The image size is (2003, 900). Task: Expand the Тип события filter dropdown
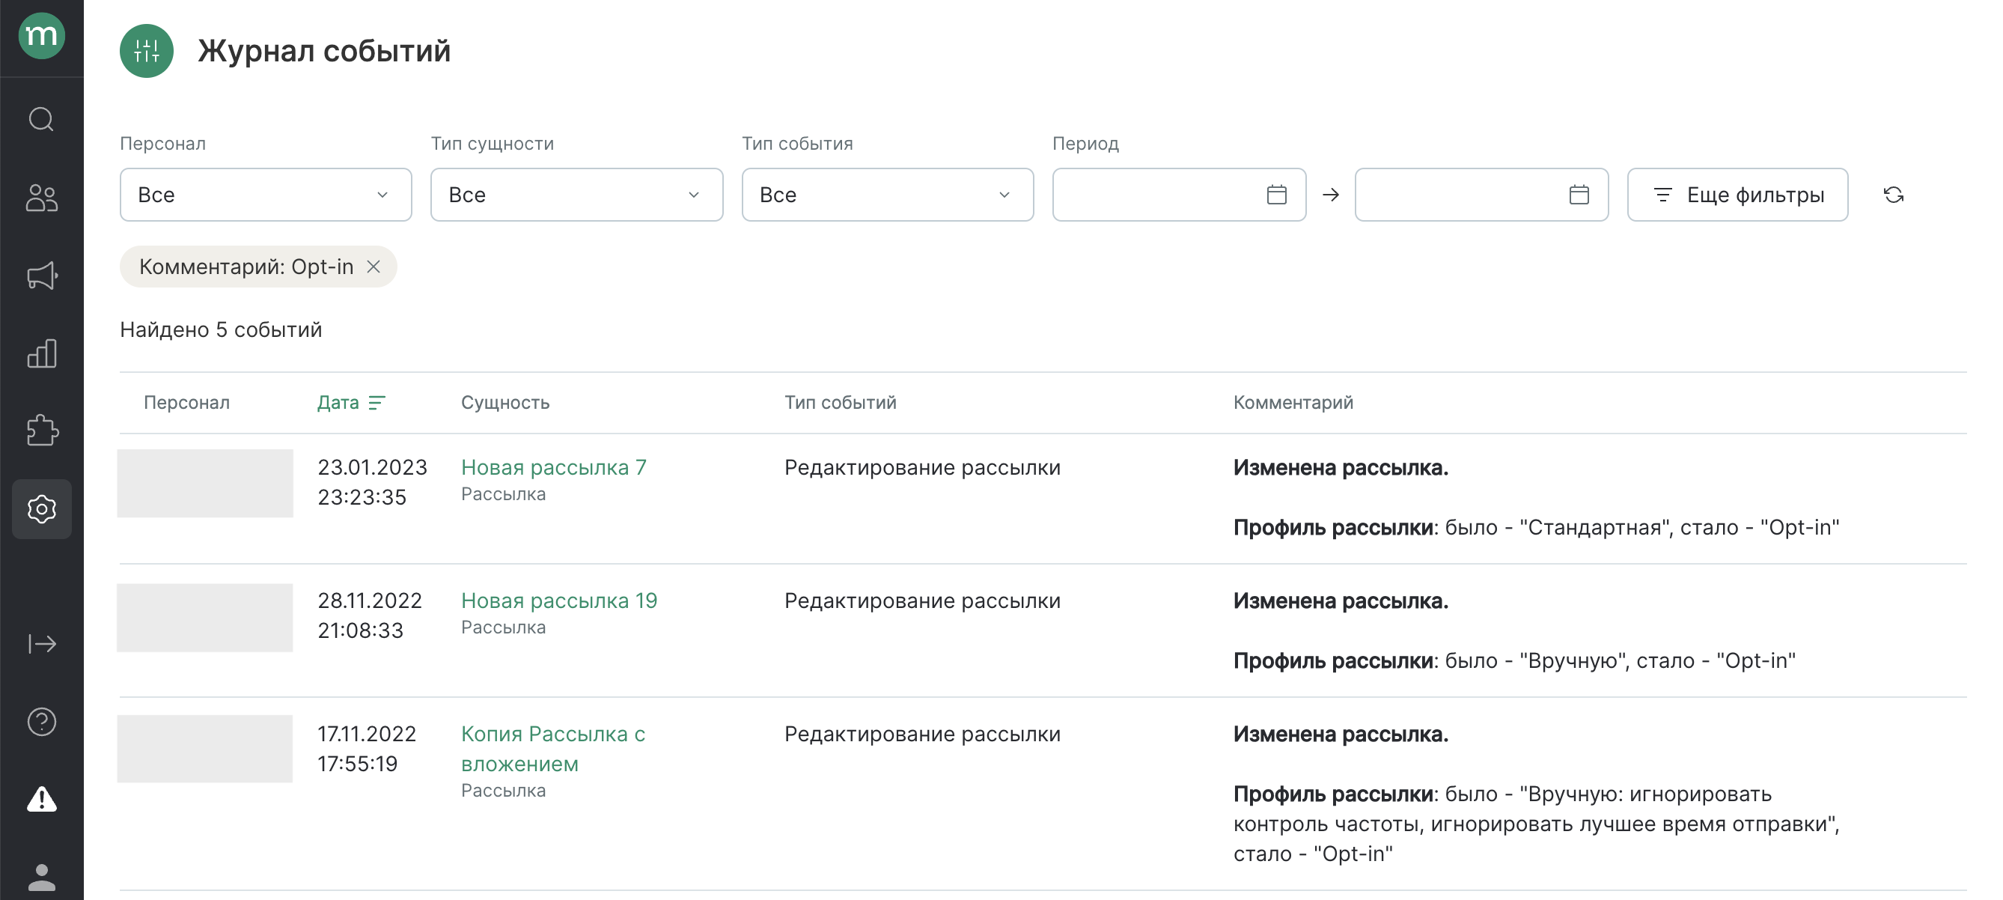(x=887, y=195)
